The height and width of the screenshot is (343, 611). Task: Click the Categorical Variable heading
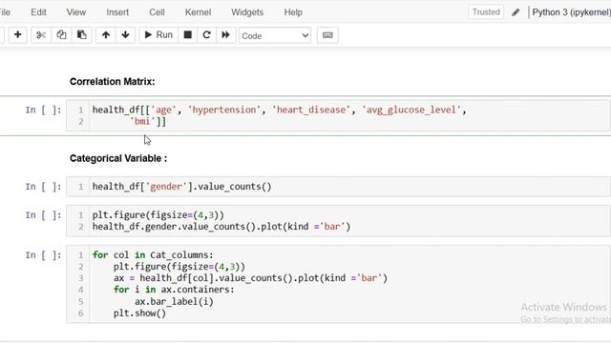118,158
